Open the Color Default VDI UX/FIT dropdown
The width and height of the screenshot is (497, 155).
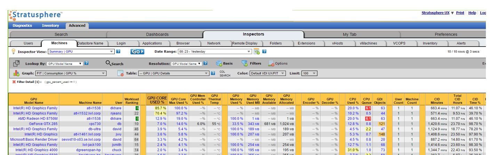pyautogui.click(x=267, y=73)
